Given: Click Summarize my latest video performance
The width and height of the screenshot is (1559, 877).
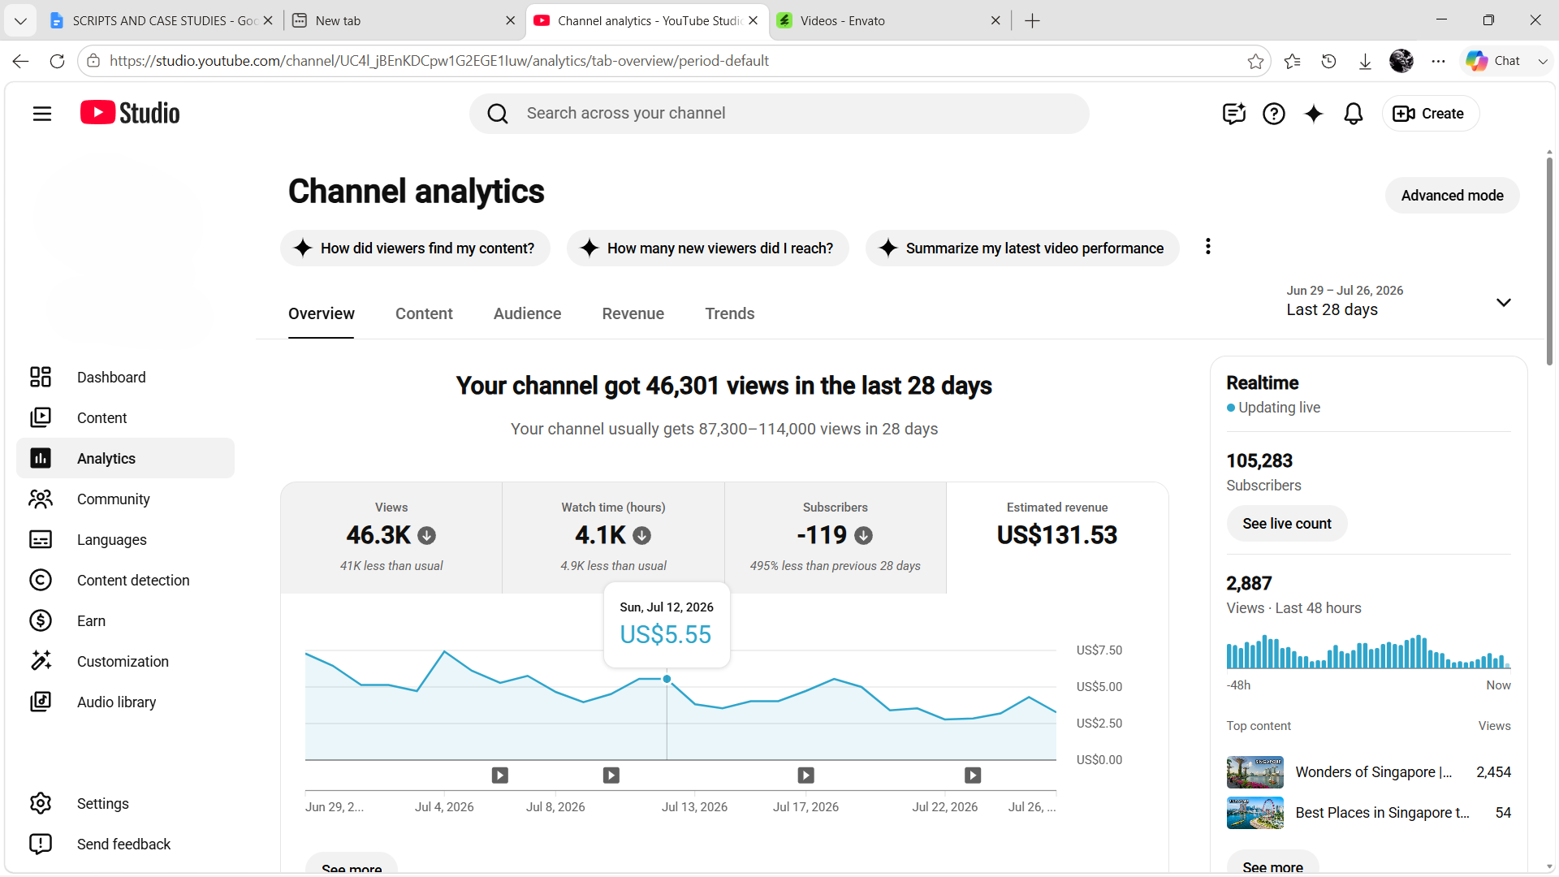Looking at the screenshot, I should [x=1022, y=248].
